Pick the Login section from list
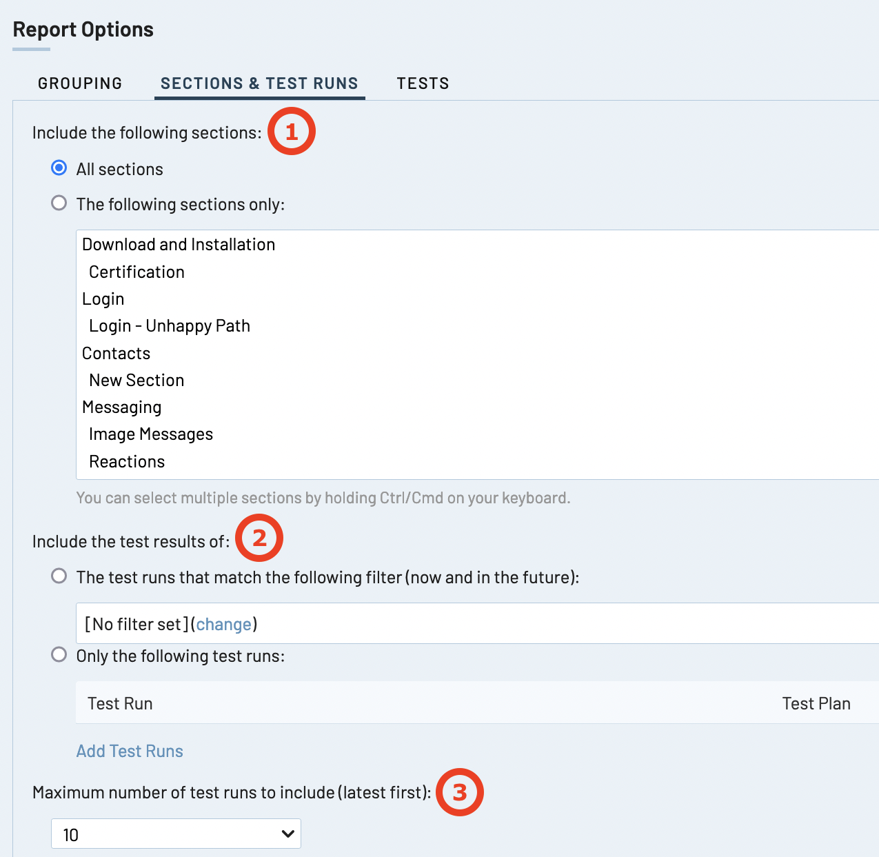Image resolution: width=879 pixels, height=857 pixels. (103, 299)
